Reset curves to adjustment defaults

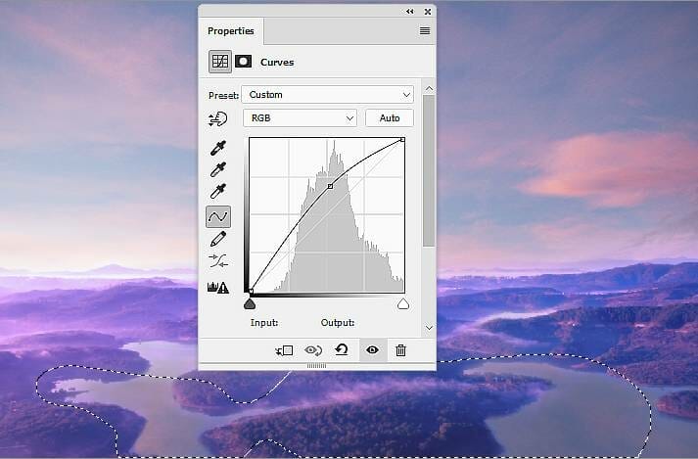pos(342,349)
